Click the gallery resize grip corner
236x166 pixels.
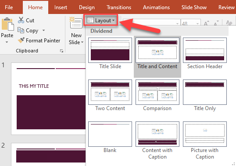click(x=233, y=164)
